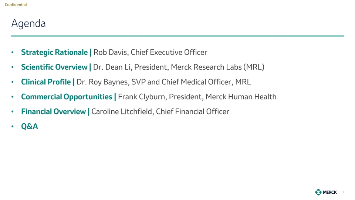The height and width of the screenshot is (200, 355).
Task: Select the Commercial Opportunities heading
Action: click(67, 97)
